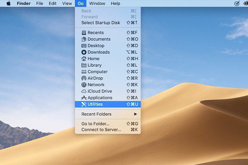Open the Apple menu
Screen dimensions: 248x165
(9, 3)
